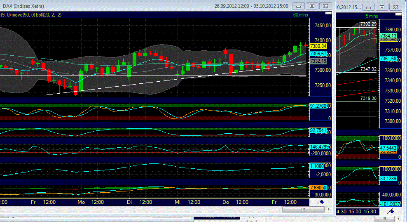The height and width of the screenshot is (222, 407).
Task: Click the orange 7,6905 indicator value tag
Action: [317, 187]
